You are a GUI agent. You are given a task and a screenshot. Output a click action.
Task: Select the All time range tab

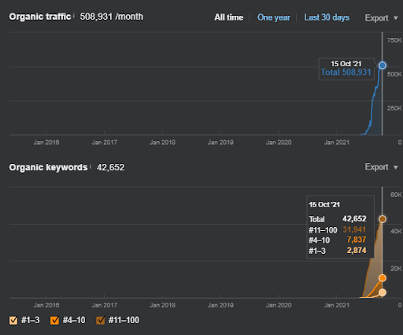229,17
